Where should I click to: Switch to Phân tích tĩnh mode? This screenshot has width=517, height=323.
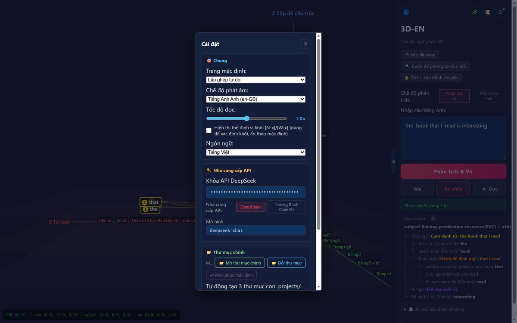489,96
